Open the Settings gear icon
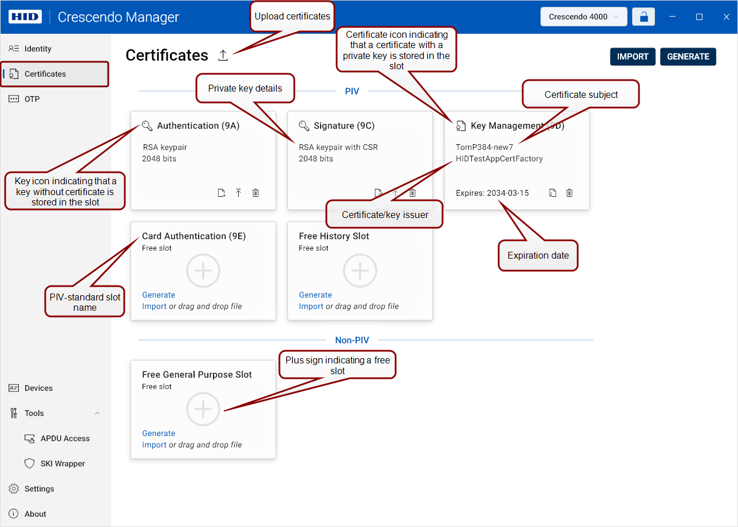 tap(14, 489)
